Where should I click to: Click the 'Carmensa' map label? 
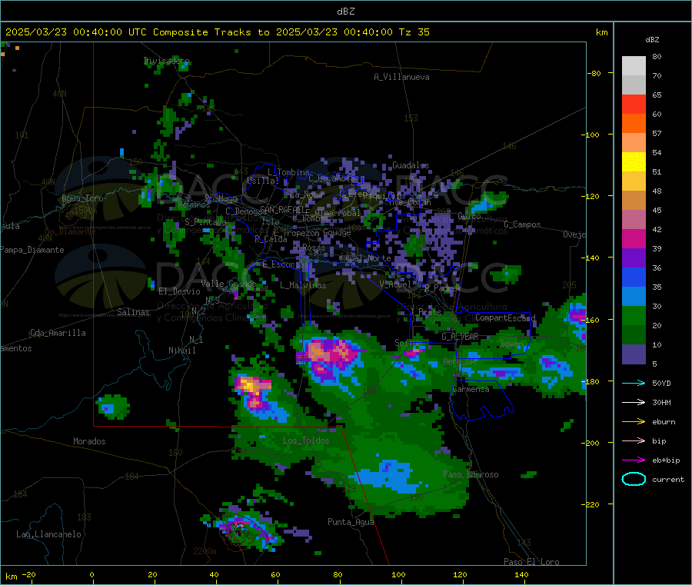(x=471, y=389)
